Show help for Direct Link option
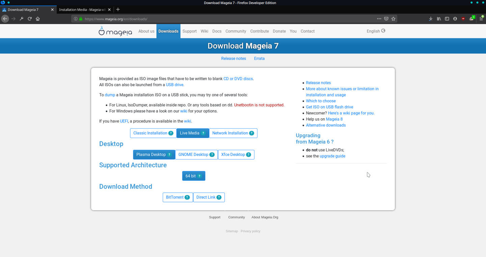486x257 pixels. click(219, 197)
